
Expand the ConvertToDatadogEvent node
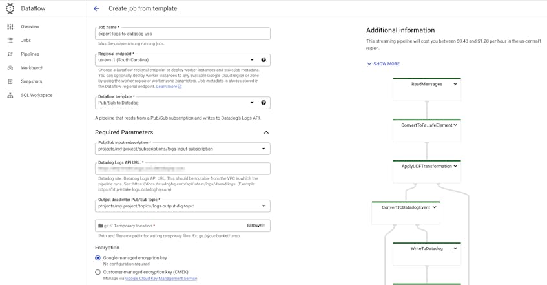tap(435, 207)
